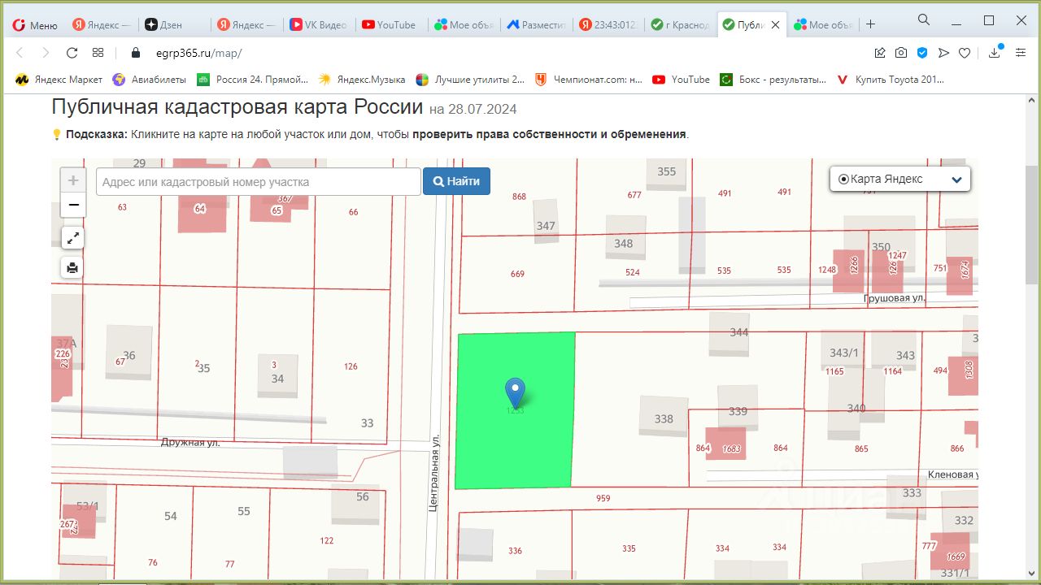Screen dimensions: 1041x585
Task: Print the map with the printer icon
Action: click(73, 267)
